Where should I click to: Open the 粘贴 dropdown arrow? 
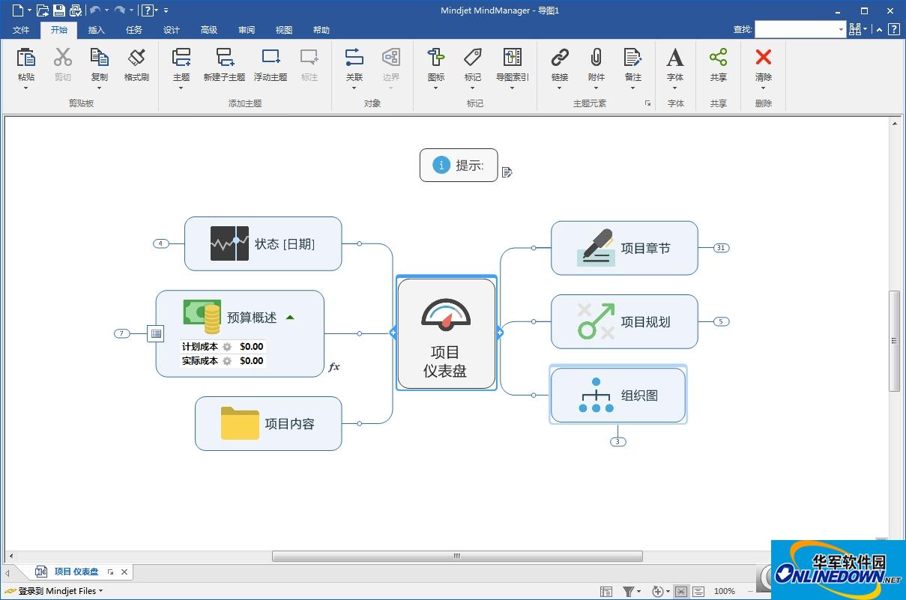26,88
